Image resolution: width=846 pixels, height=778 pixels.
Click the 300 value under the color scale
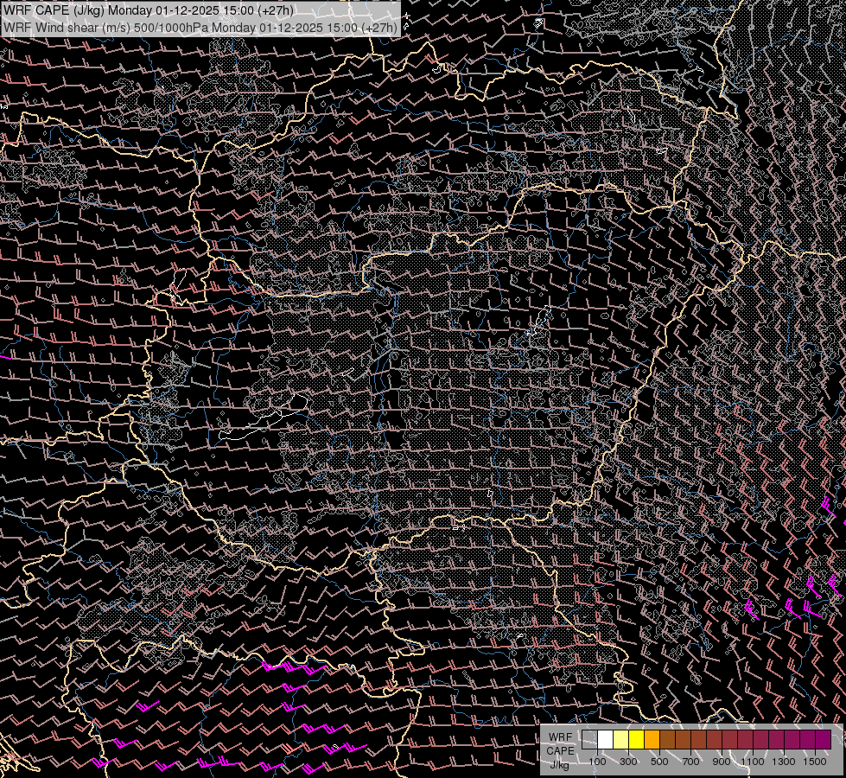tap(628, 762)
